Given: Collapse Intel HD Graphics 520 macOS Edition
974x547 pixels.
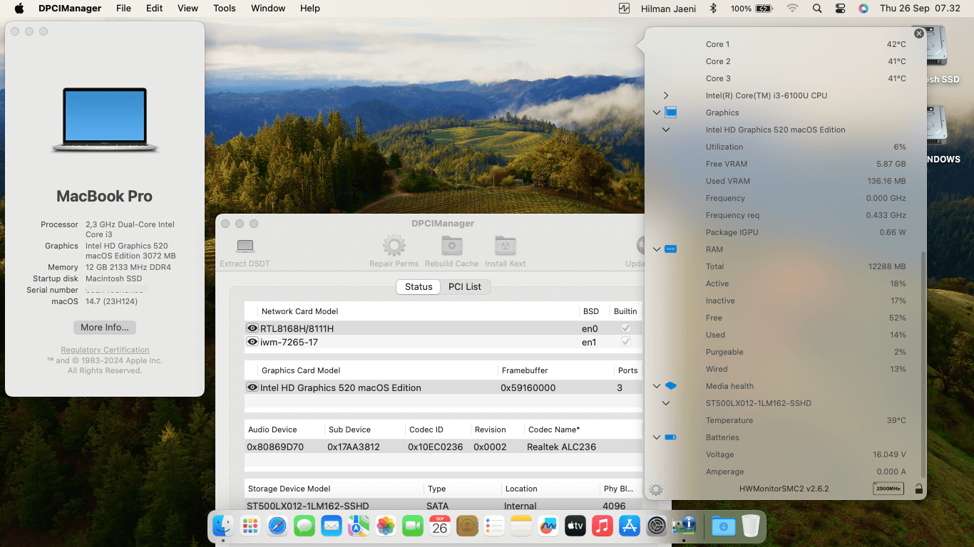Looking at the screenshot, I should 666,130.
